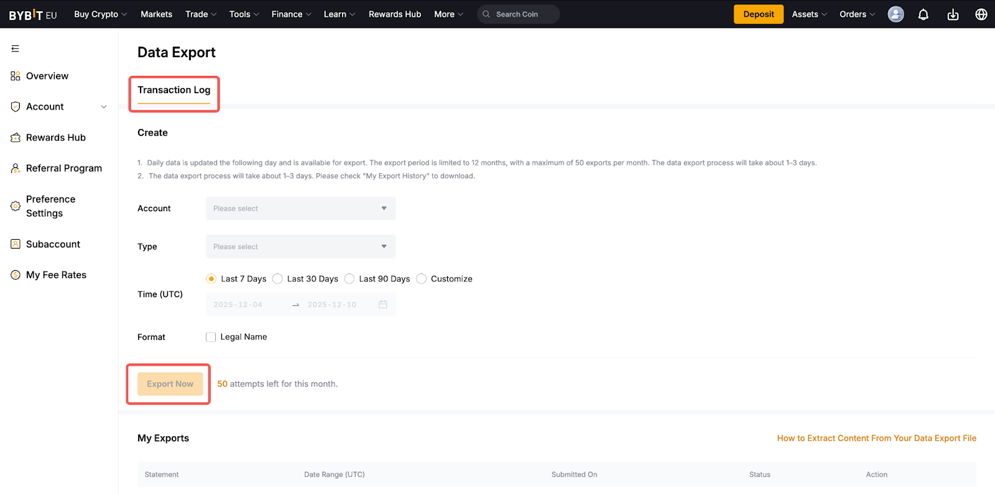
Task: Select the Last 30 Days radio button
Action: click(x=278, y=279)
